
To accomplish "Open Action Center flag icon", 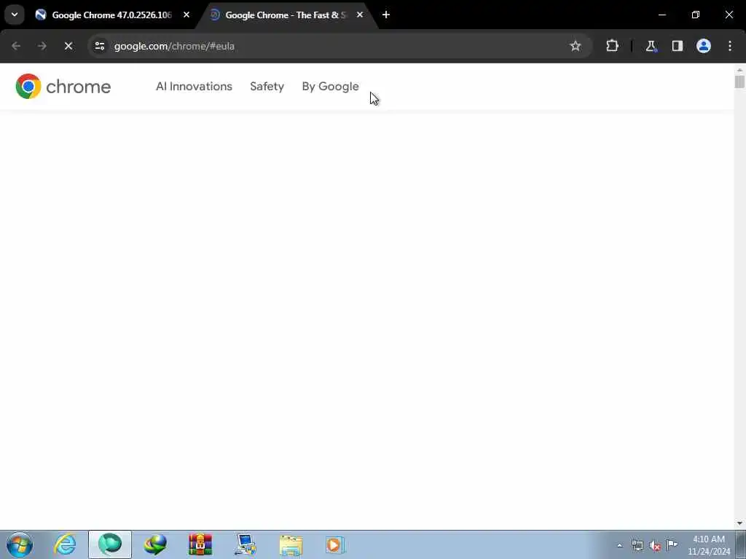I will pos(672,544).
